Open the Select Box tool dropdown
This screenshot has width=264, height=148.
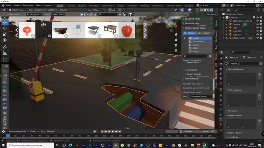(x=58, y=14)
